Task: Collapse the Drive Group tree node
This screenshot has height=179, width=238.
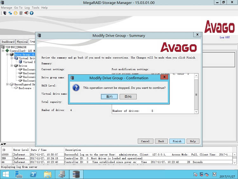Action: tap(7, 54)
